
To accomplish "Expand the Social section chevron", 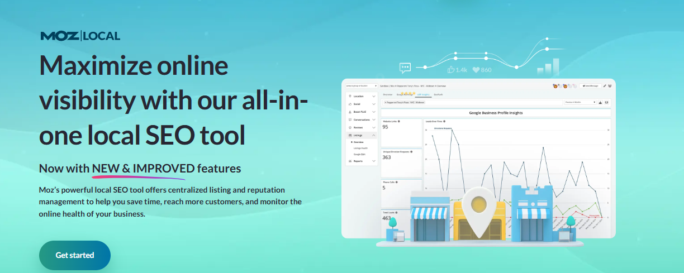I will point(374,104).
